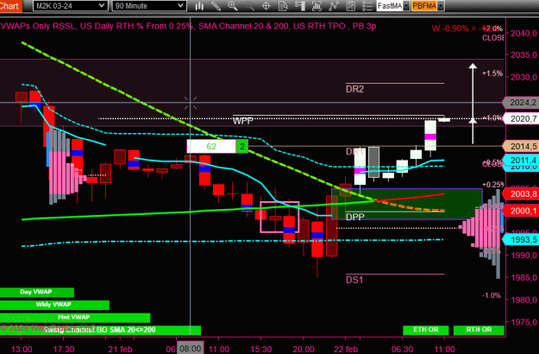Click the Zoom In magnifier icon
Screen dimensions: 539x354
click(x=233, y=6)
